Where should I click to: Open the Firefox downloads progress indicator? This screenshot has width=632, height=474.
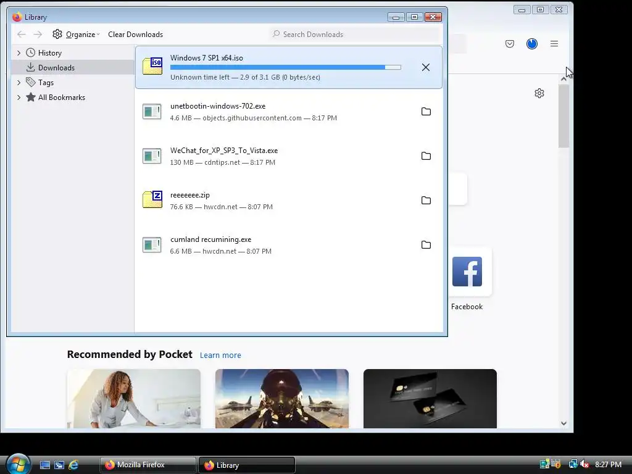coord(531,44)
